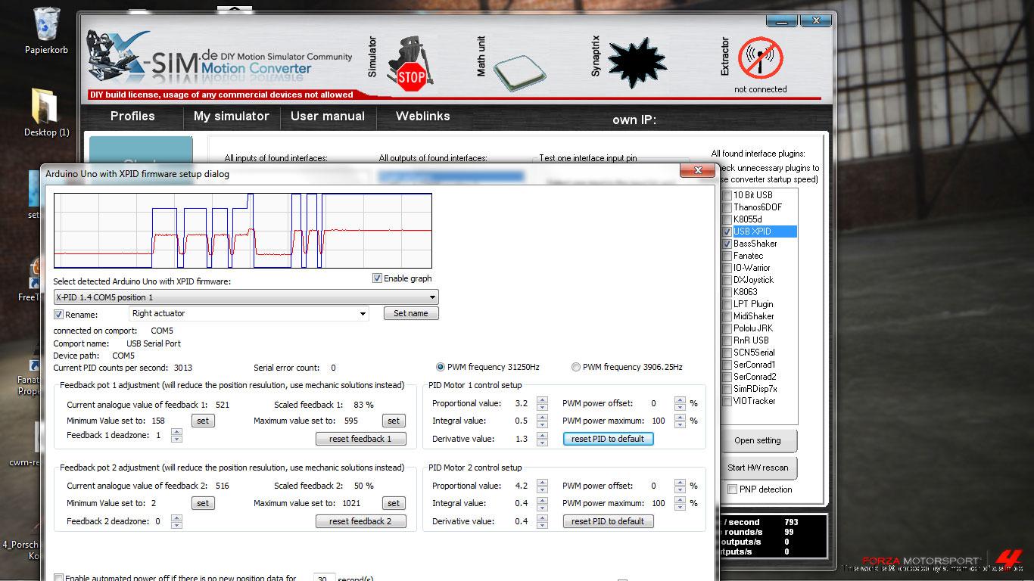This screenshot has height=581, width=1034.
Task: Open the Profiles menu tab
Action: (132, 117)
